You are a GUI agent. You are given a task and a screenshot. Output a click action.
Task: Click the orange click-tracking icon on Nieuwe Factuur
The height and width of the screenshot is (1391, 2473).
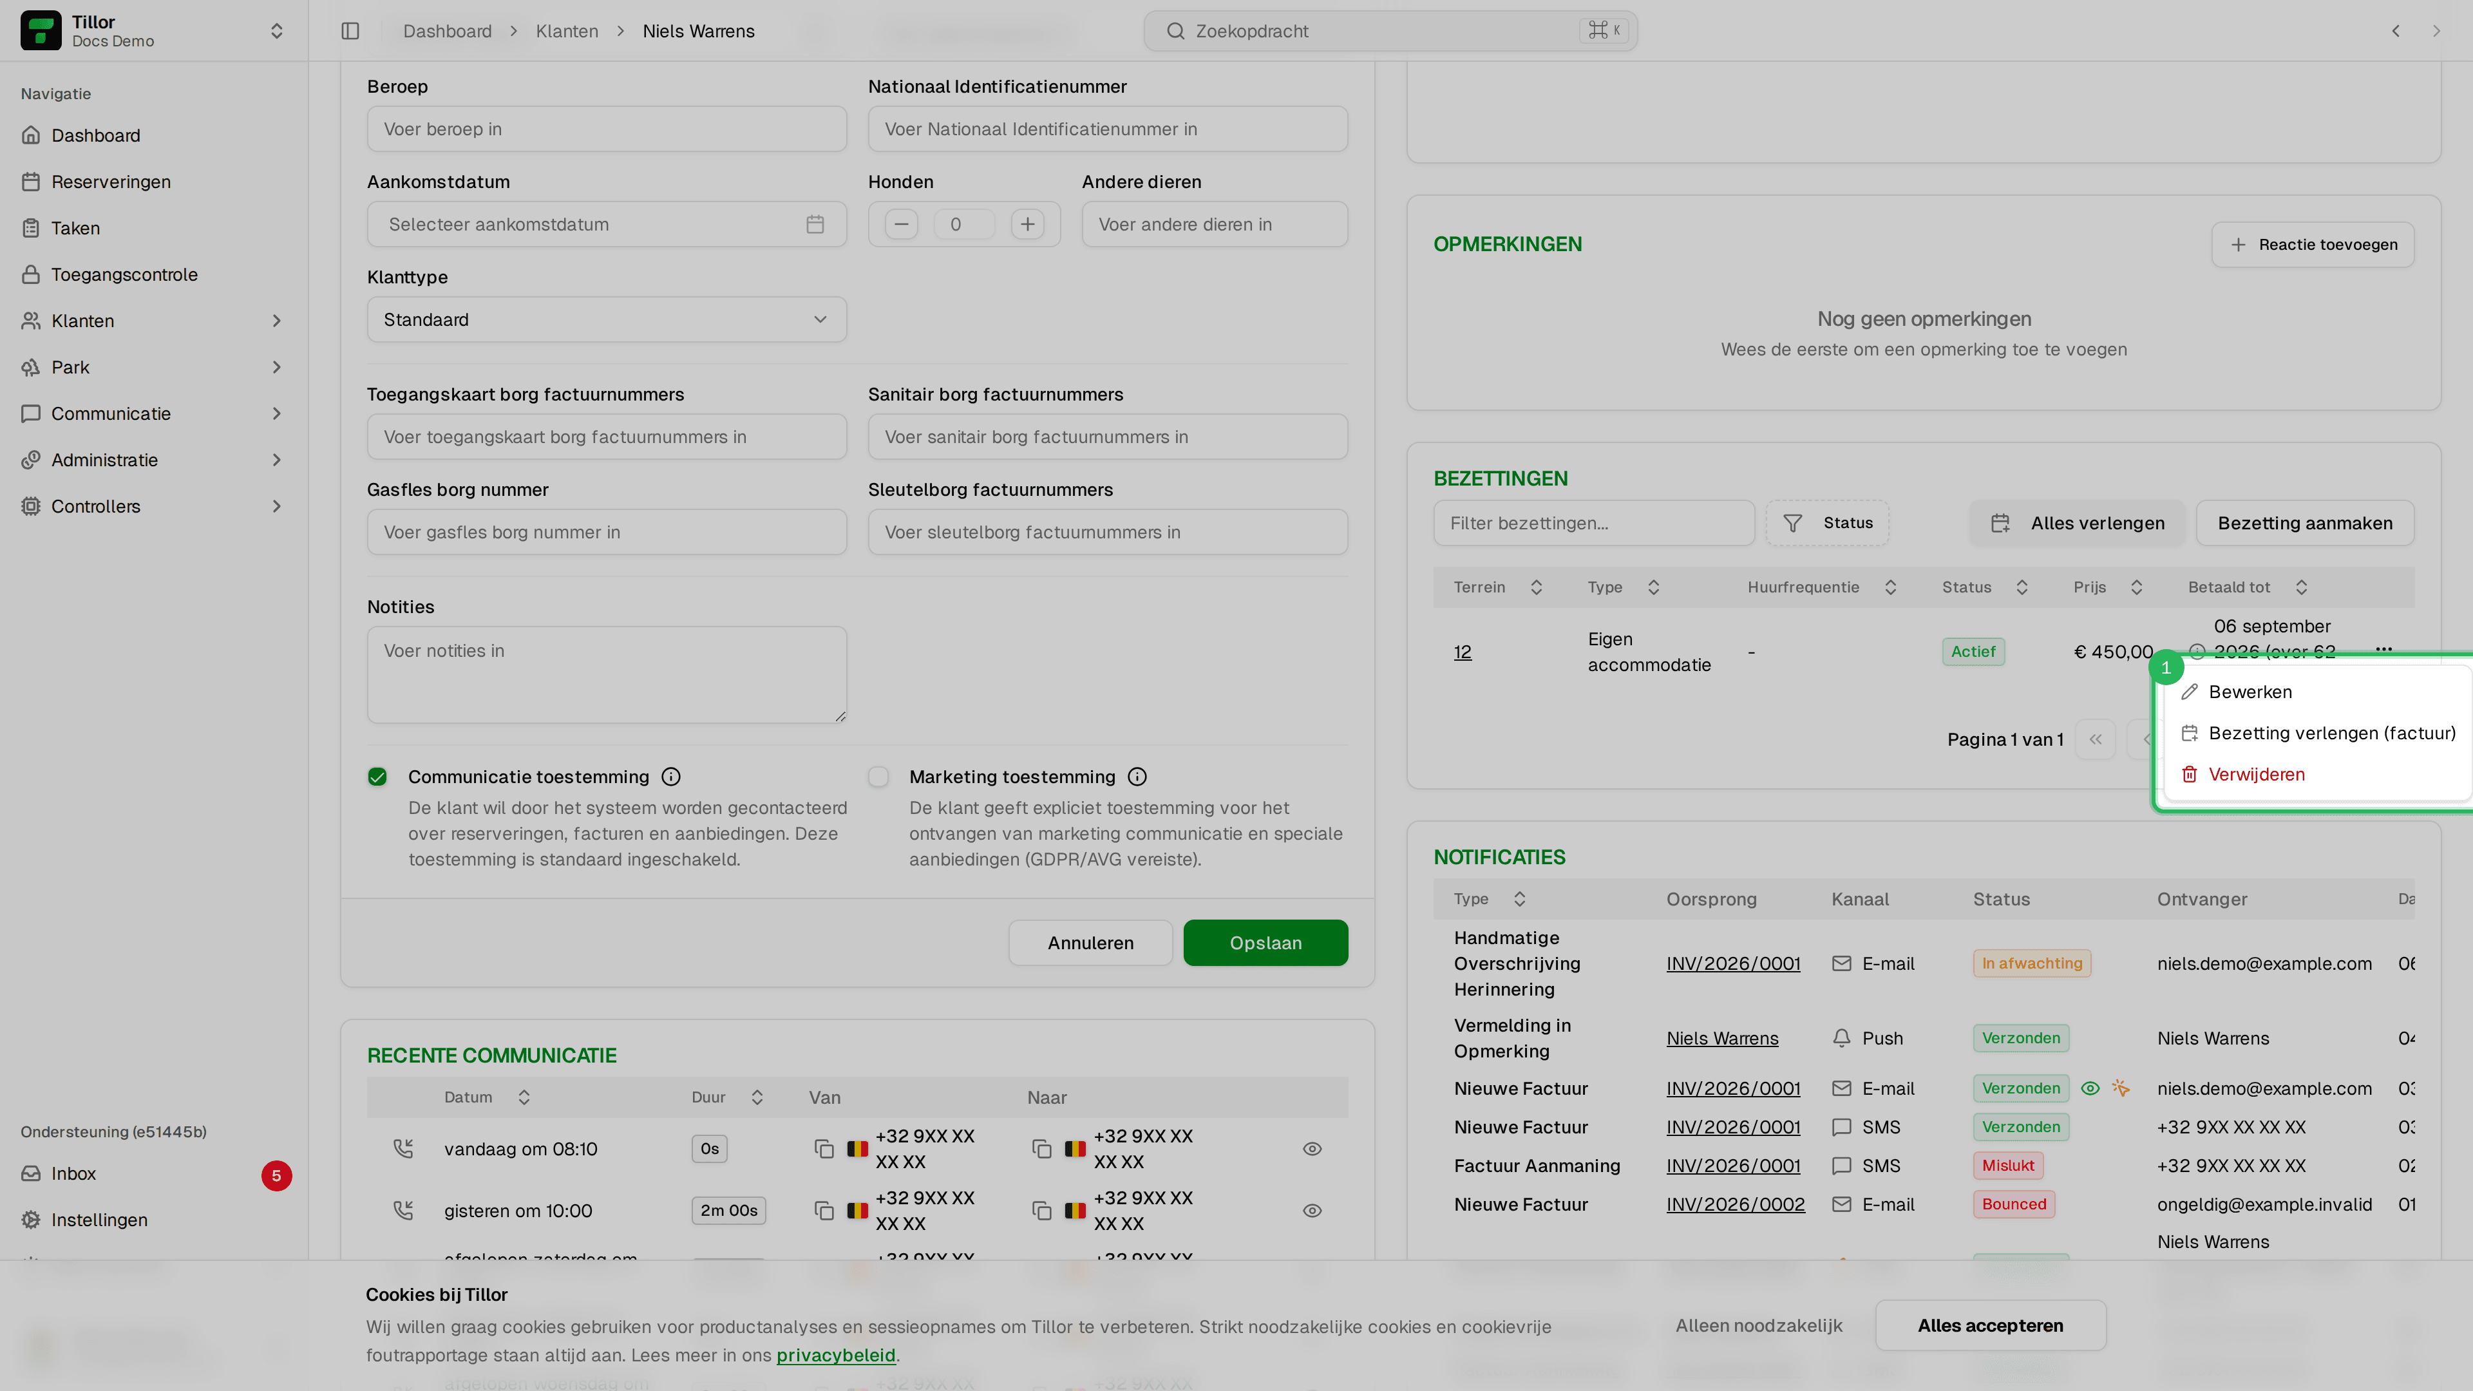[2121, 1088]
